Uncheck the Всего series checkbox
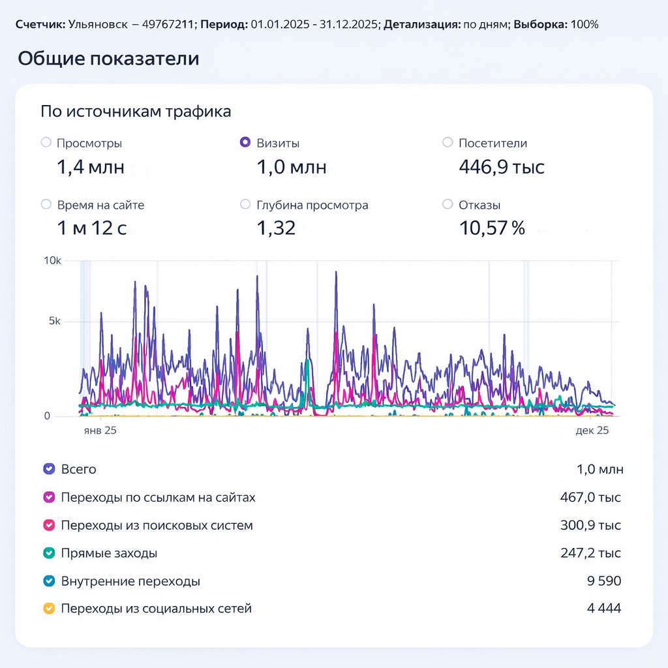Screen dimensions: 668x668 (x=48, y=469)
